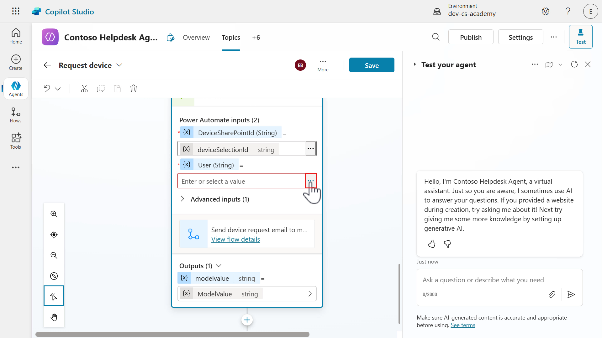Image resolution: width=602 pixels, height=338 pixels.
Task: Give thumbs up to agent message
Action: [x=432, y=244]
